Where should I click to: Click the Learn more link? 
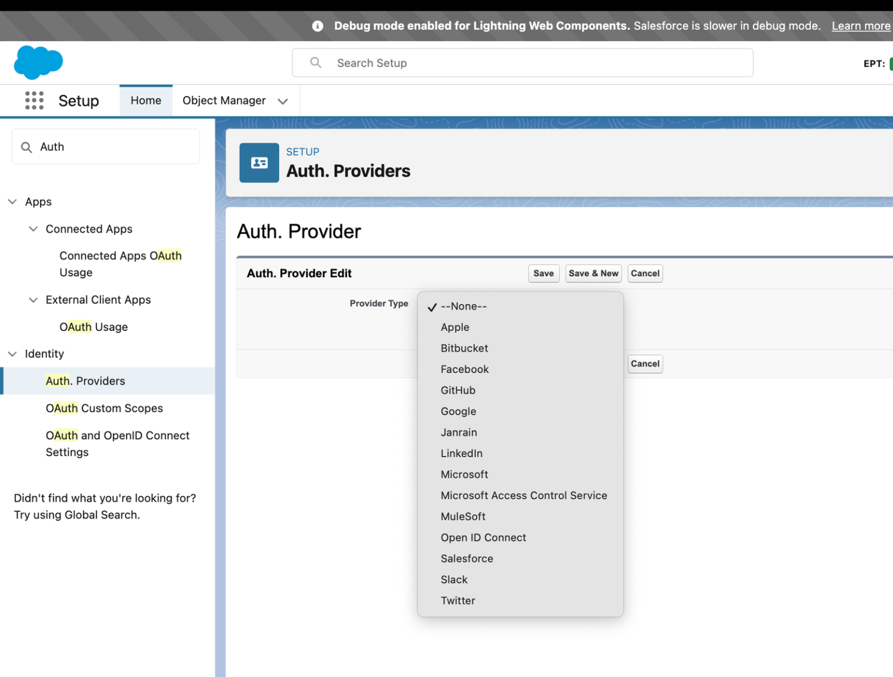861,26
